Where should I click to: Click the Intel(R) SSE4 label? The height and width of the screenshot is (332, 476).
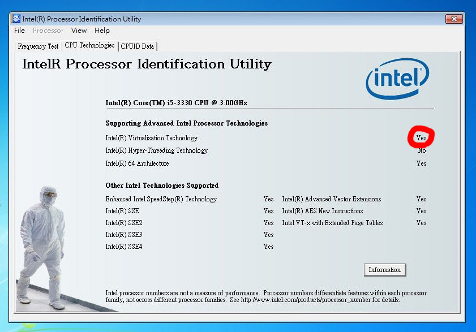tap(124, 246)
